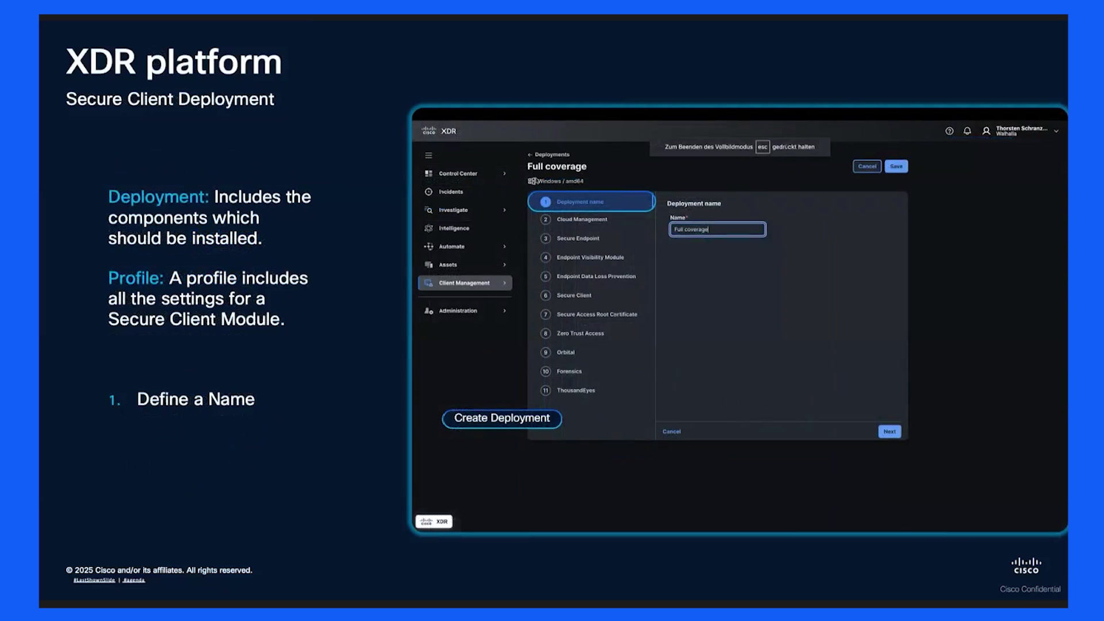The height and width of the screenshot is (621, 1104).
Task: Click the blue Save button
Action: tap(896, 166)
